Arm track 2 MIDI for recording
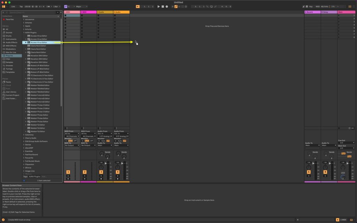The image size is (357, 223). pos(85,178)
